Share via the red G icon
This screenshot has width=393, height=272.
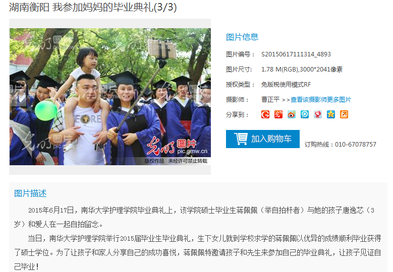[x=265, y=114]
